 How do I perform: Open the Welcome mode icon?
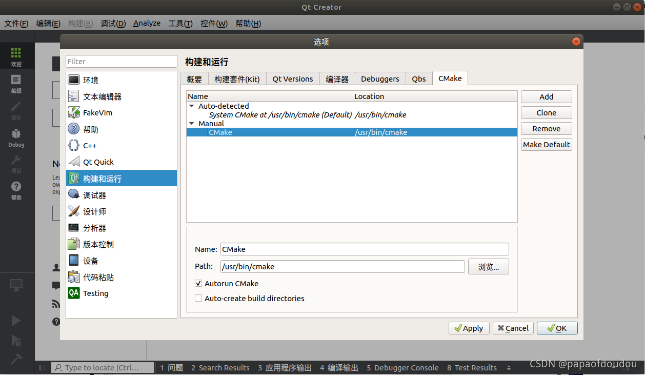(x=16, y=53)
